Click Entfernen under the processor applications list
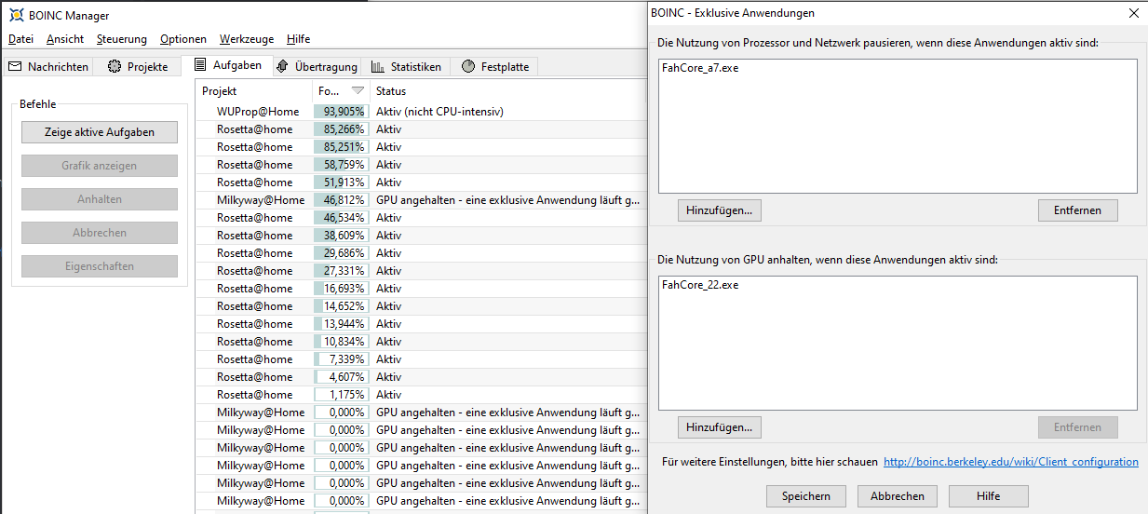 click(x=1078, y=210)
